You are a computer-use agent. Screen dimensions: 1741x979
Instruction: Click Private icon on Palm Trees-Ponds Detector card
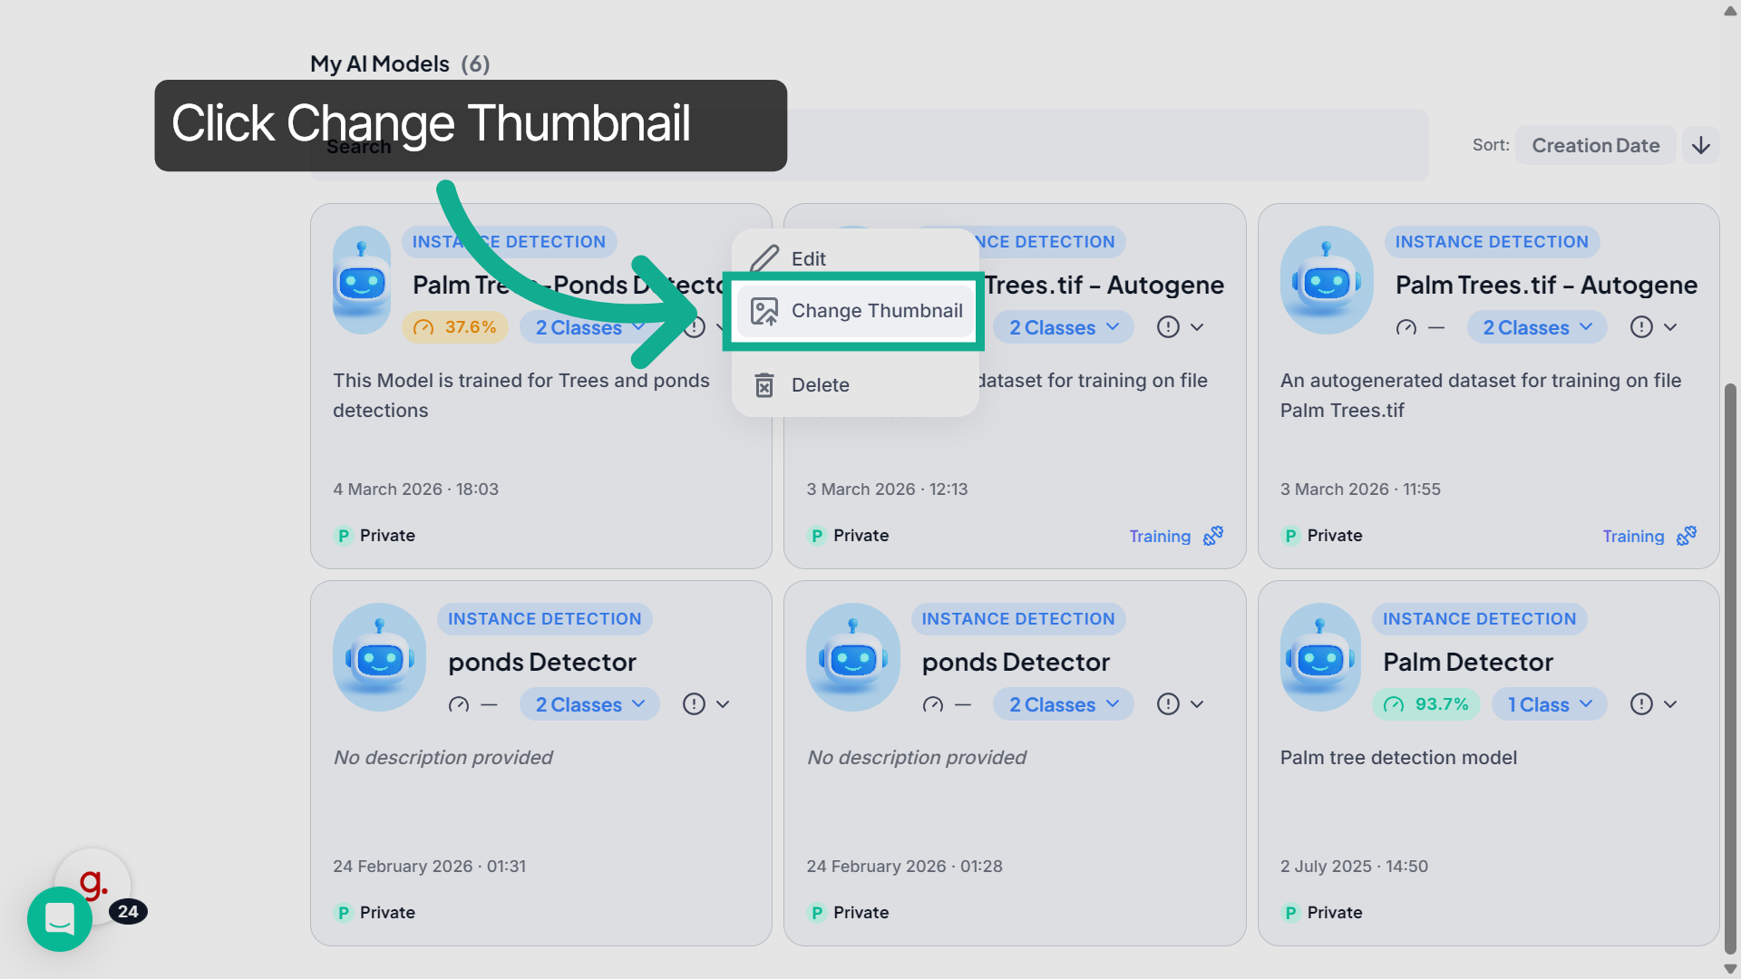pyautogui.click(x=343, y=536)
